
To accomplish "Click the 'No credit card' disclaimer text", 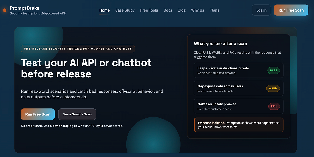I will pos(72,126).
